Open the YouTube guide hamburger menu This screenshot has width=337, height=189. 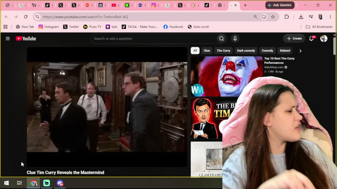point(8,39)
